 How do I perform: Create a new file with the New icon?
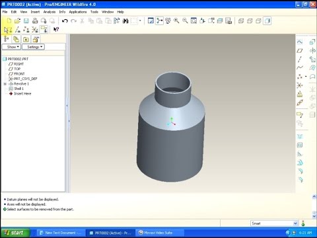pyautogui.click(x=9, y=21)
